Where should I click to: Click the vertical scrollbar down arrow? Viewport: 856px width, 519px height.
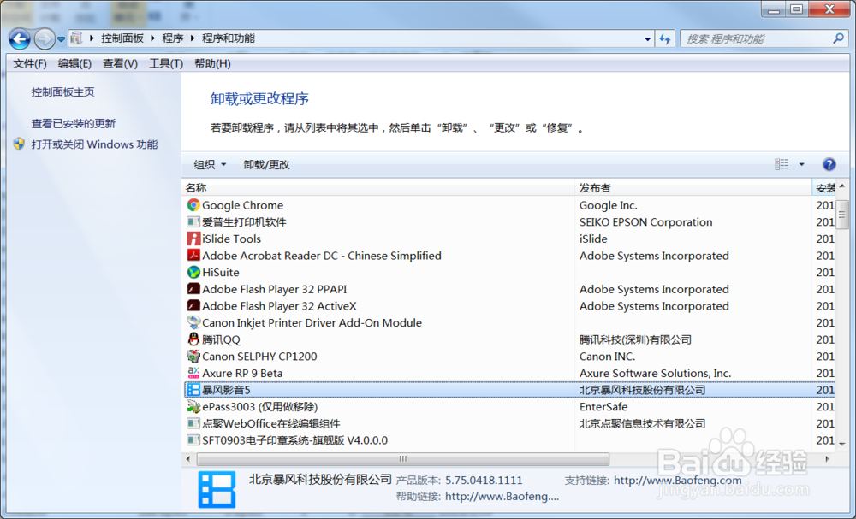[842, 445]
